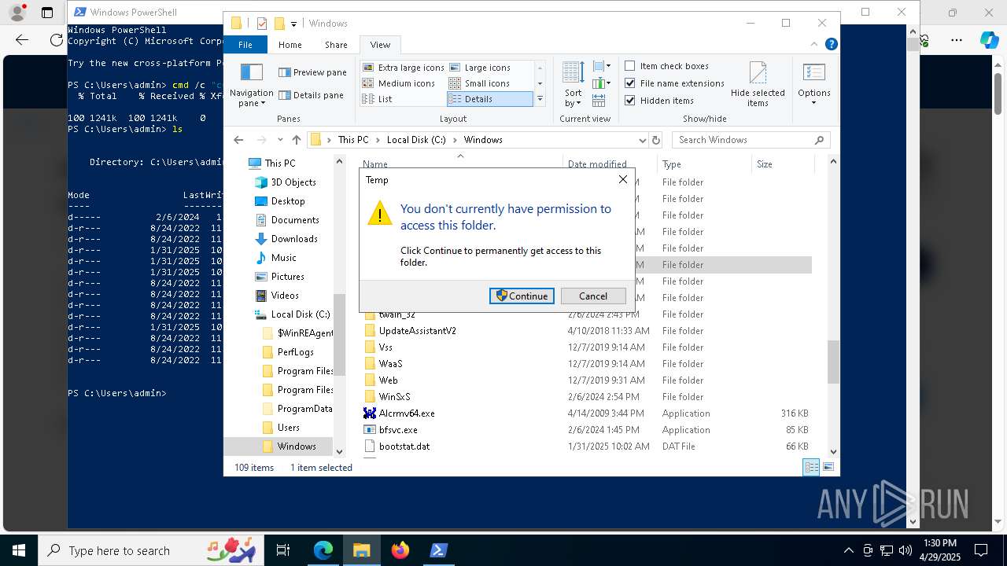The height and width of the screenshot is (566, 1007).
Task: Refresh the Windows folder view
Action: point(656,140)
